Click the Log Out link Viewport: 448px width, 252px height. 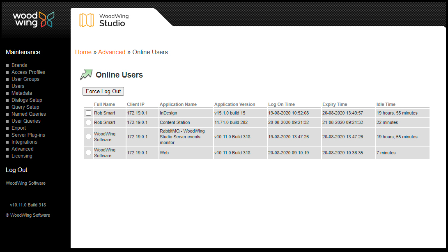pyautogui.click(x=16, y=170)
